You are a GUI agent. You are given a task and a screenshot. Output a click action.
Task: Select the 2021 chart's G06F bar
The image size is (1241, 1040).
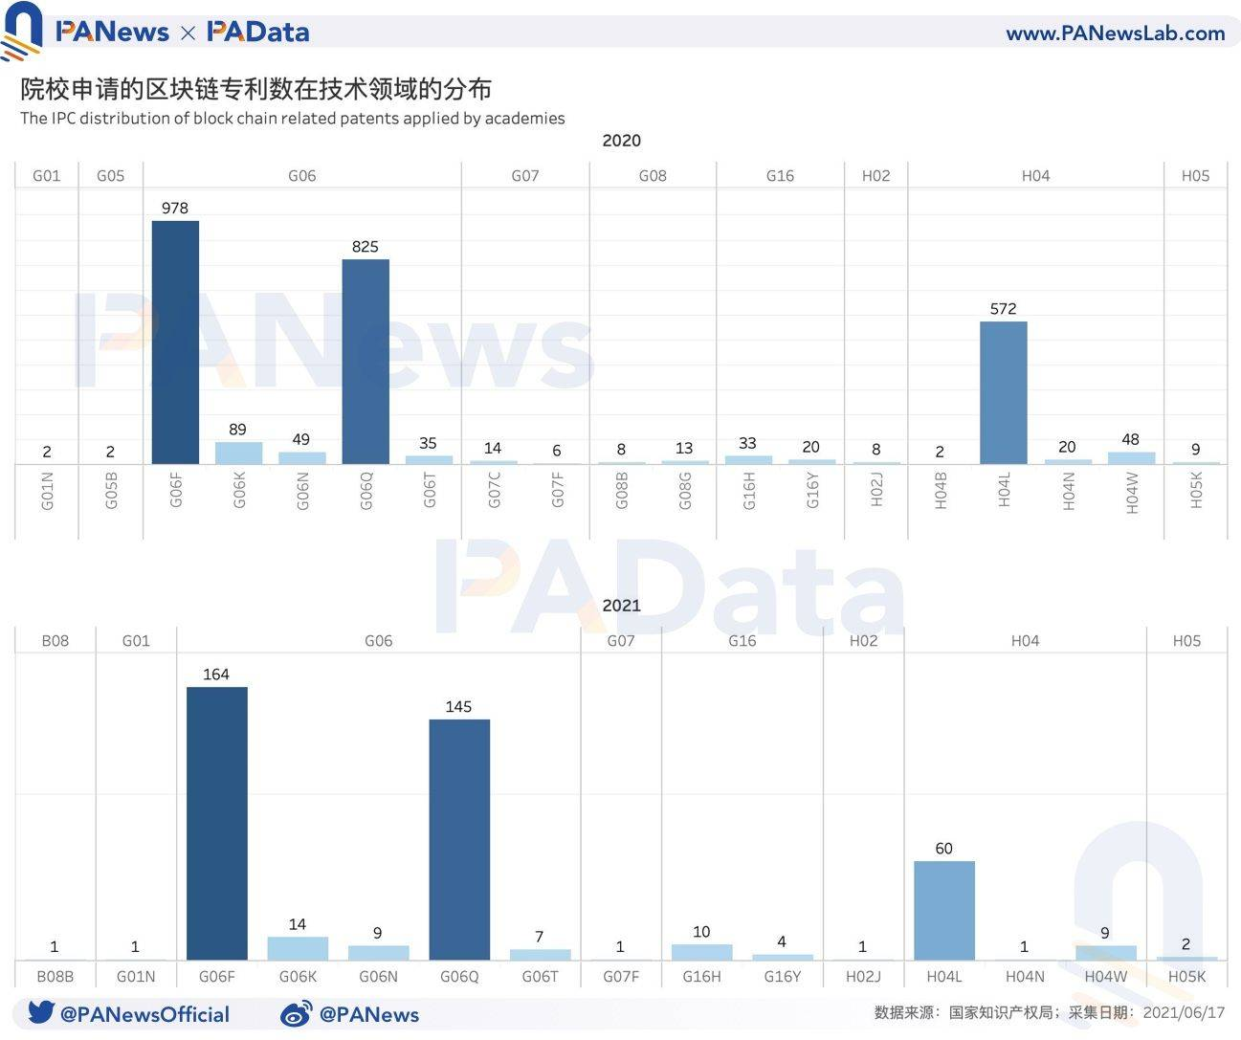point(217,824)
